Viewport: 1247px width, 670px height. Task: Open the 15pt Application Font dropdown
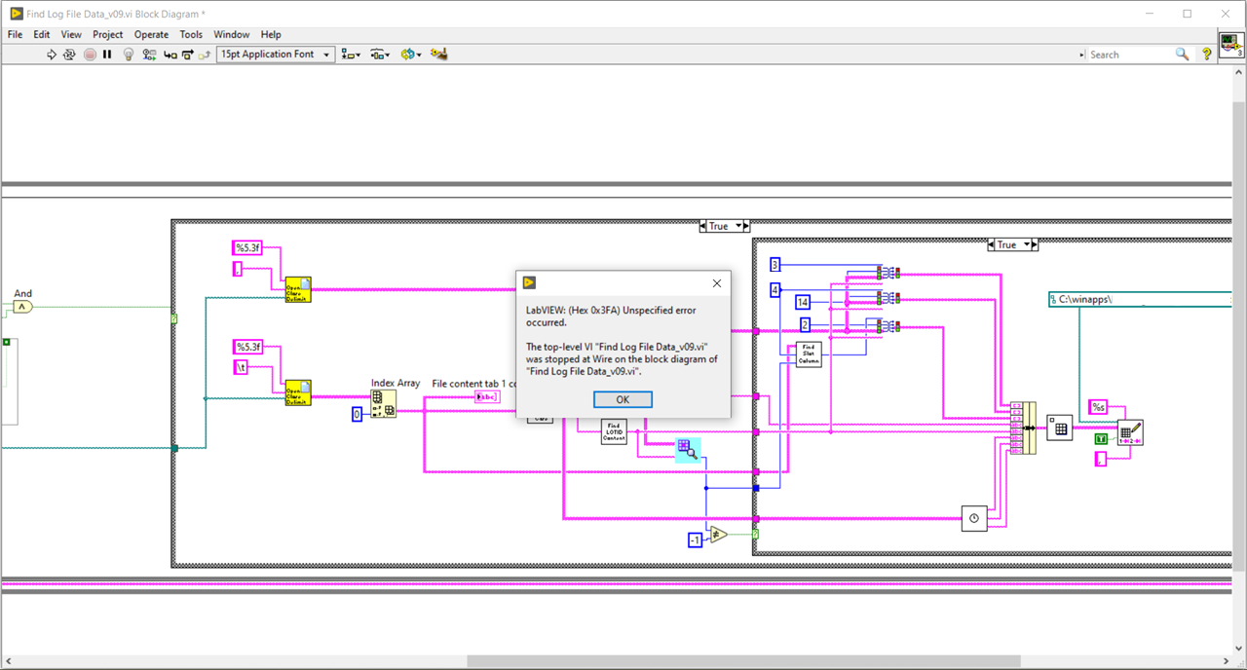pos(276,55)
